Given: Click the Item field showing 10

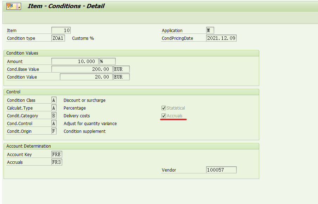Looking at the screenshot, I should [61, 31].
